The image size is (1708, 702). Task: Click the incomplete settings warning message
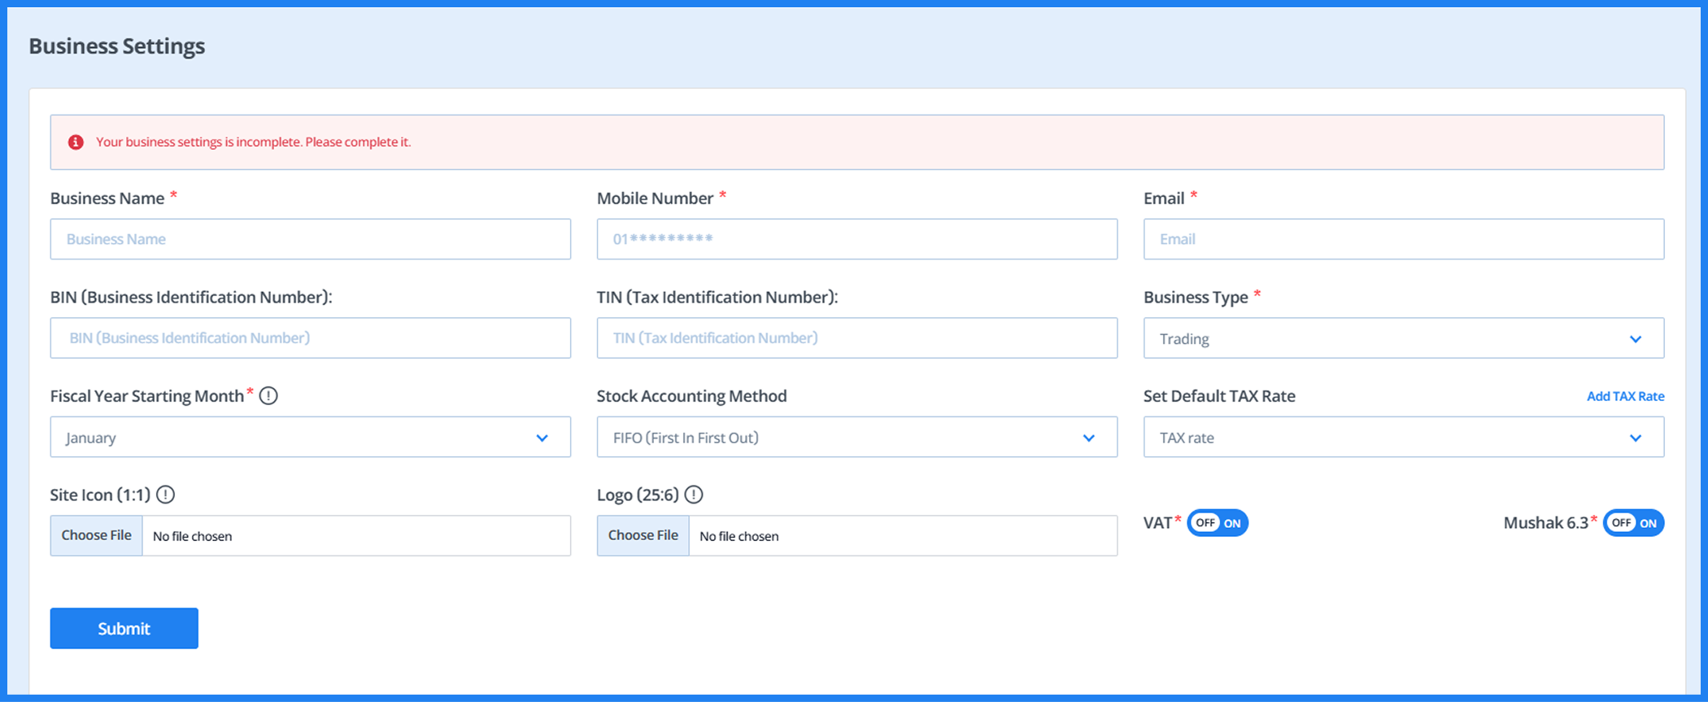(253, 142)
